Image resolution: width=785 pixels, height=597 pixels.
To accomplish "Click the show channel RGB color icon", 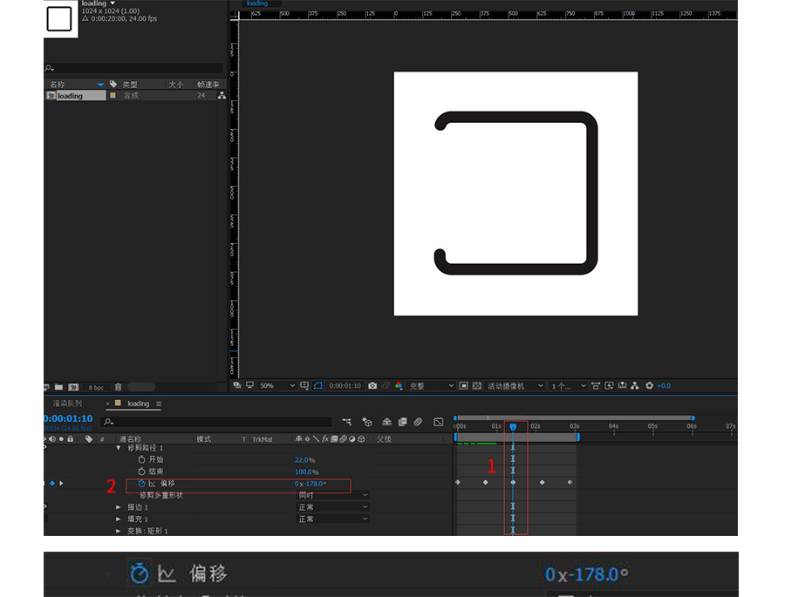I will tap(399, 386).
